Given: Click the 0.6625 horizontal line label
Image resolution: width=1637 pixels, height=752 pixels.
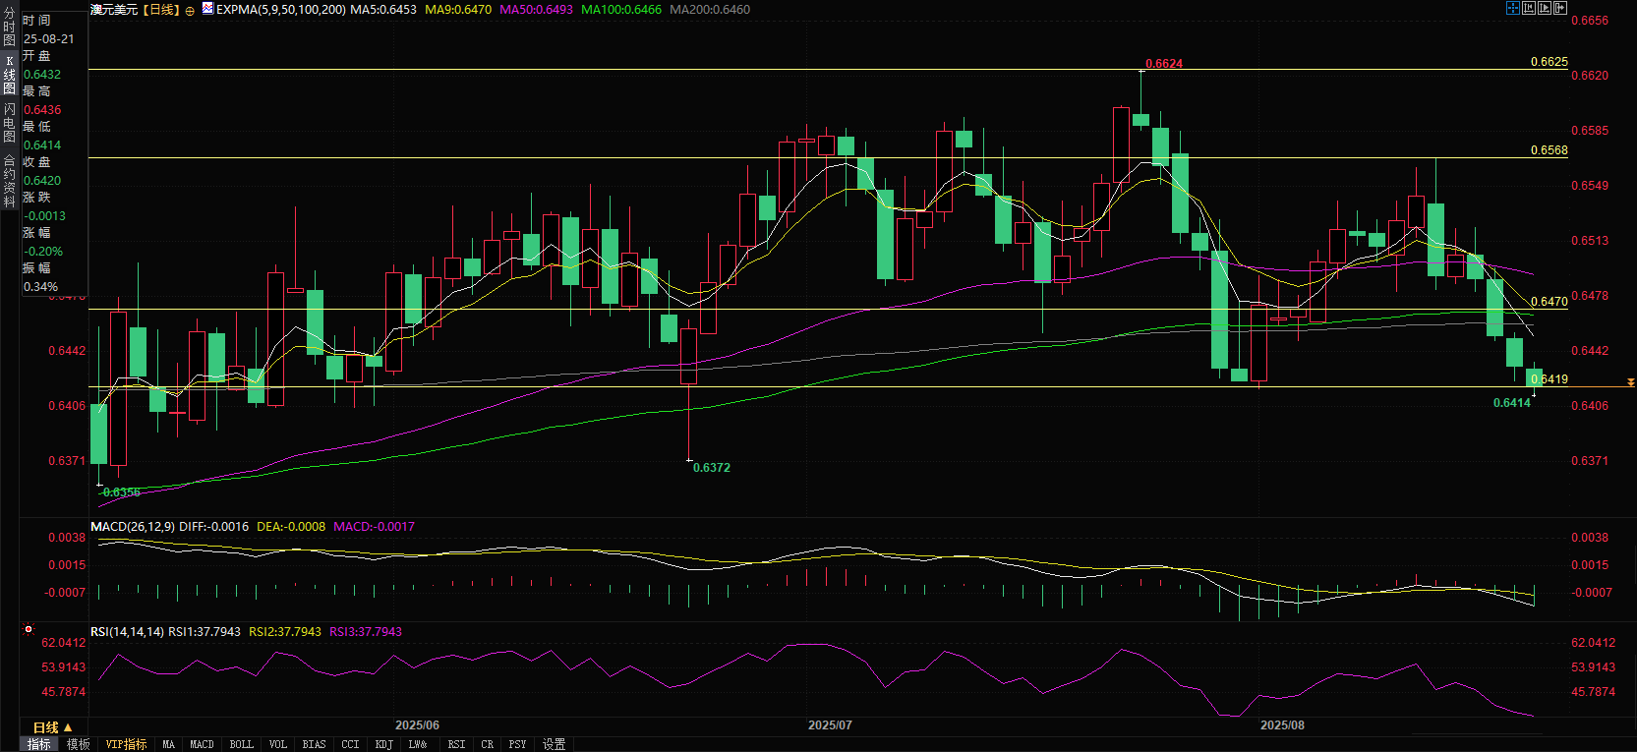Looking at the screenshot, I should 1549,61.
